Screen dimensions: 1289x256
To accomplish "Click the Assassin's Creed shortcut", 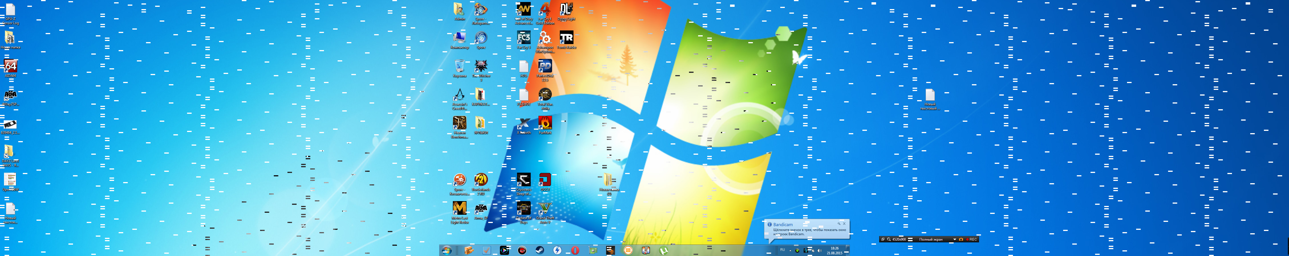I will (x=459, y=99).
